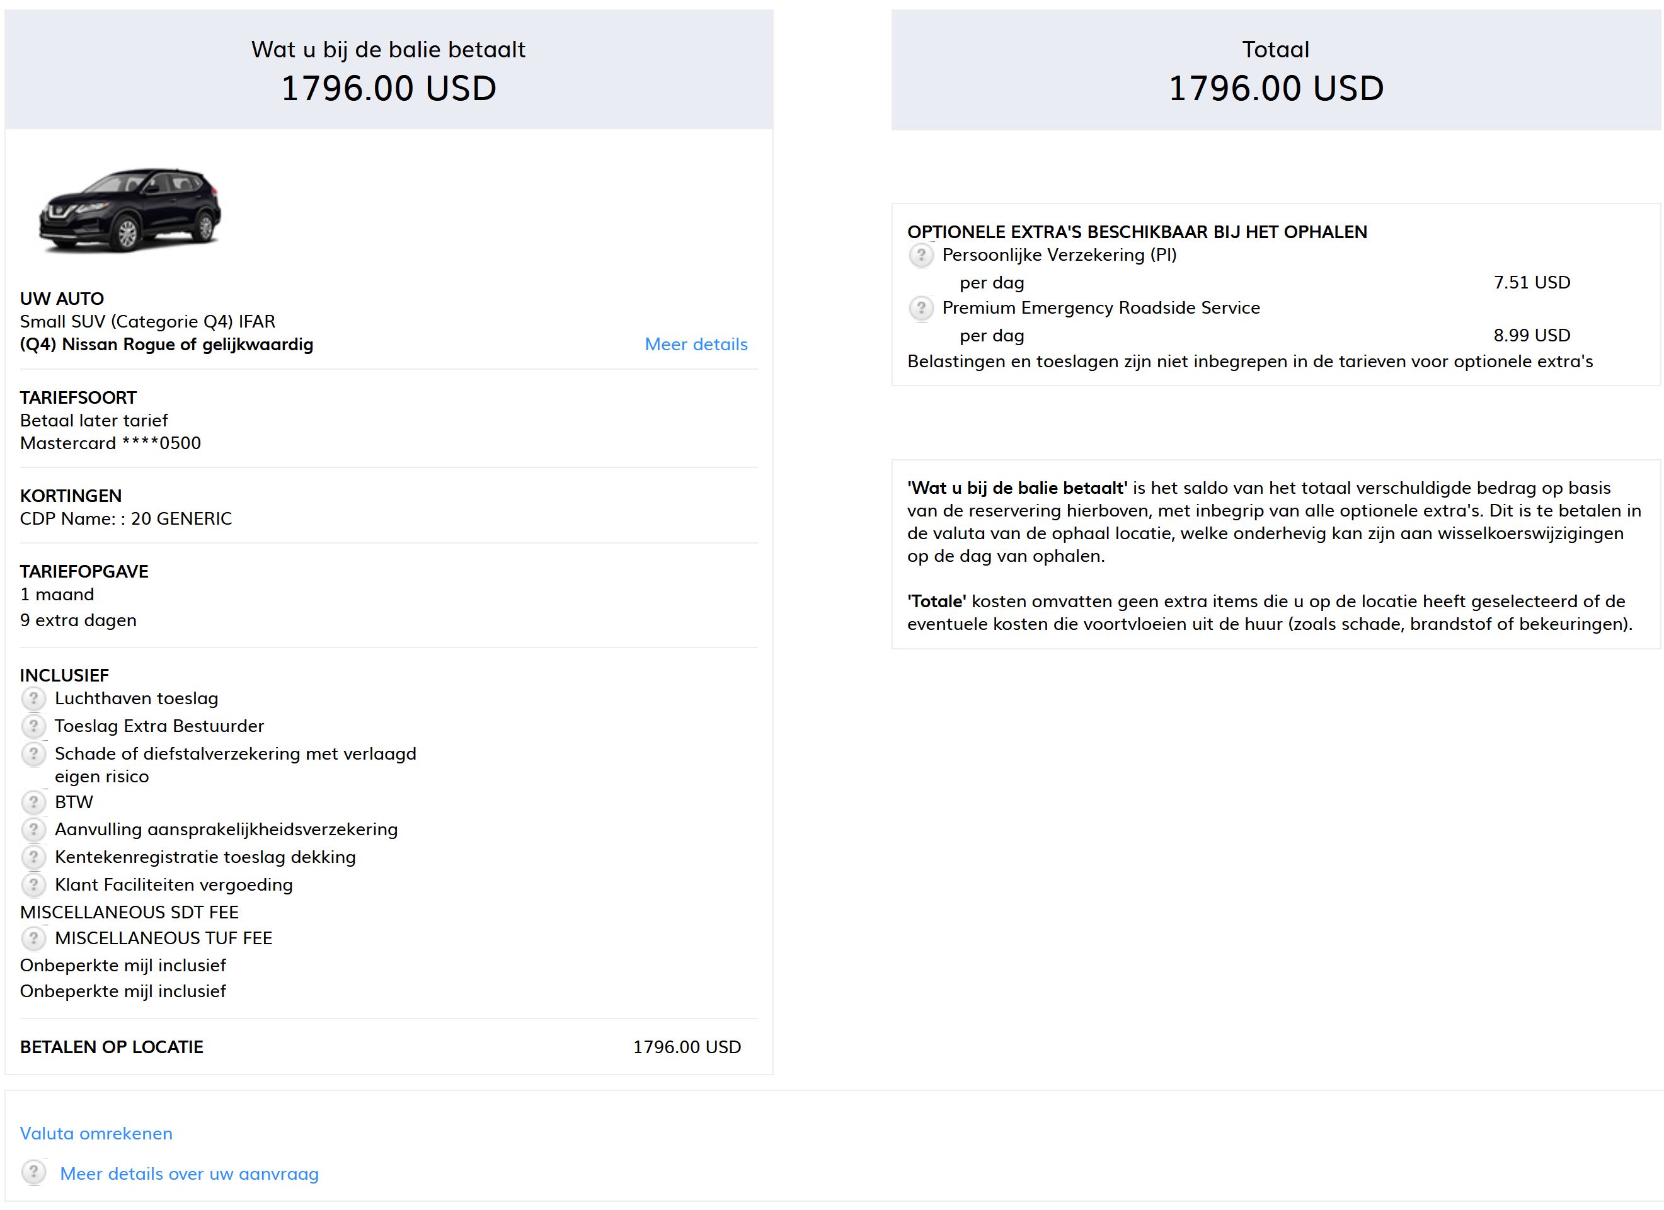The width and height of the screenshot is (1664, 1210).
Task: Click help icon beside Toeslag Extra Bestuurder
Action: point(33,726)
